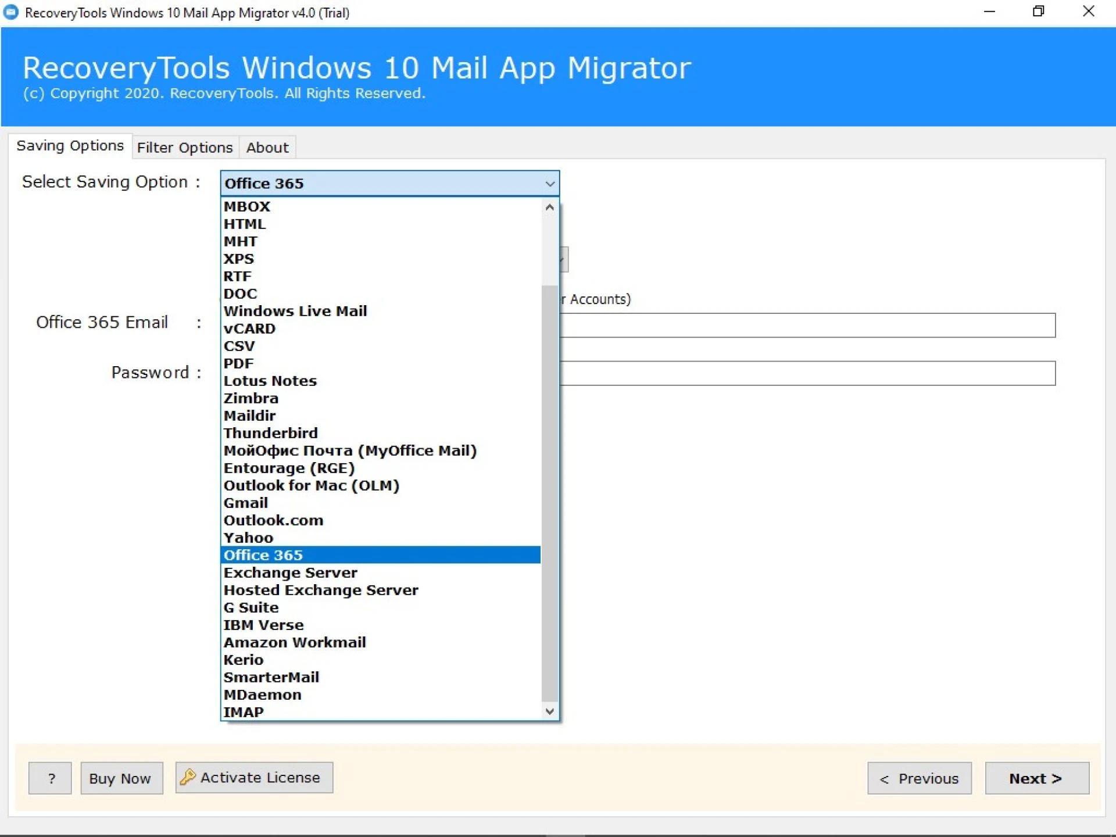Collapse the Select Saving Option dropdown arrow
The image size is (1116, 837).
[549, 184]
